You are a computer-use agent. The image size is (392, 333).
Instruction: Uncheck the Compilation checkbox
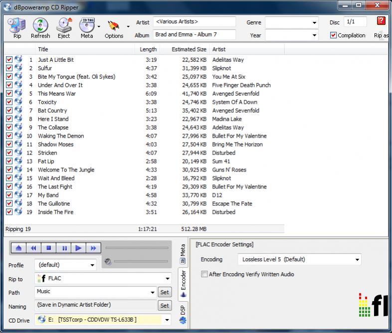coord(334,35)
